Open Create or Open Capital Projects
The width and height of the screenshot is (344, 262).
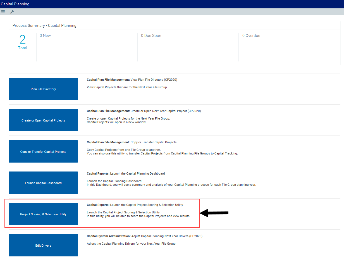pos(43,120)
